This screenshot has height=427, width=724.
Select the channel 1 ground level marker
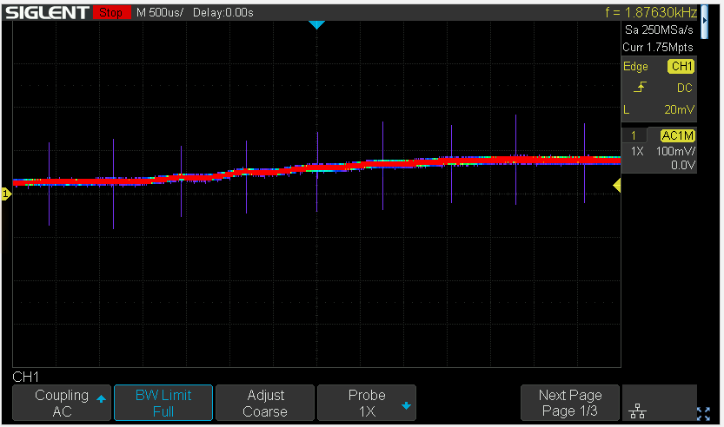pos(6,194)
